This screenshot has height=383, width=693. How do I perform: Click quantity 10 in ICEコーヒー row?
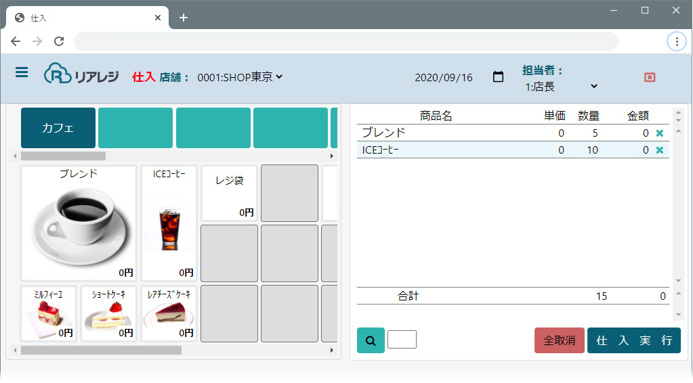pyautogui.click(x=592, y=150)
